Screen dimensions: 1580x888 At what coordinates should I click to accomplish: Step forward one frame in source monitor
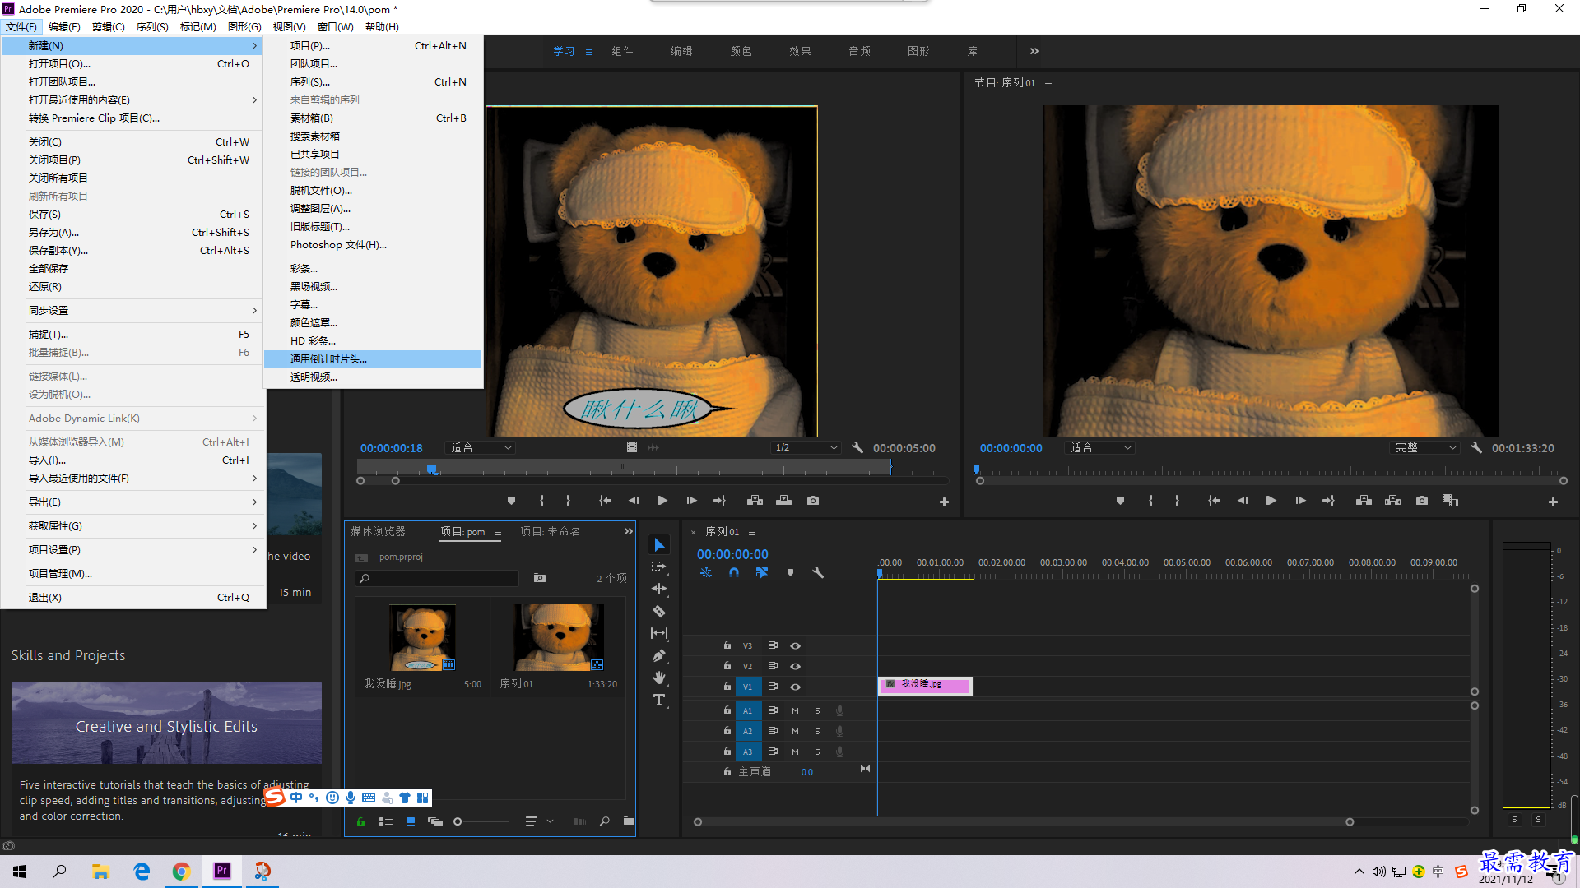(691, 501)
